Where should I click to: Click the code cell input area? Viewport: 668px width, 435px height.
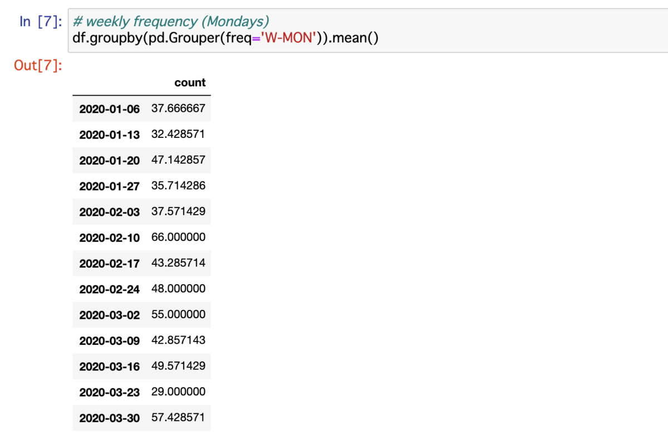click(x=367, y=31)
